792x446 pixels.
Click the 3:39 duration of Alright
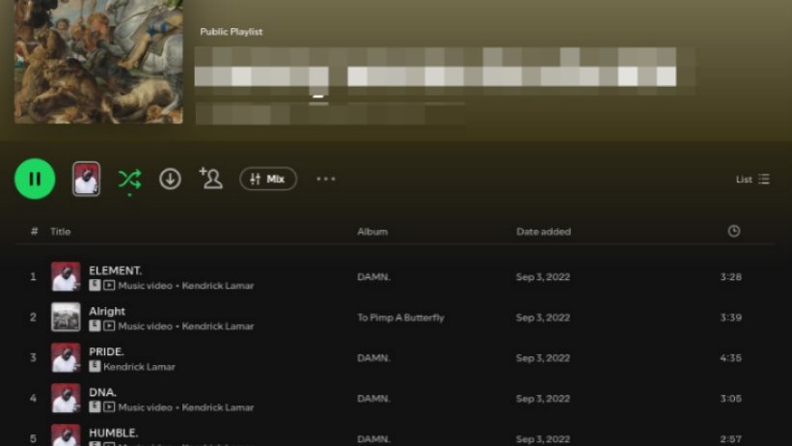[731, 317]
